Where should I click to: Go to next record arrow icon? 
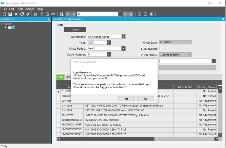125,14
